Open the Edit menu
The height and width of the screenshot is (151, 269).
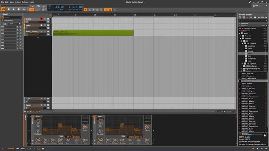tap(7, 2)
